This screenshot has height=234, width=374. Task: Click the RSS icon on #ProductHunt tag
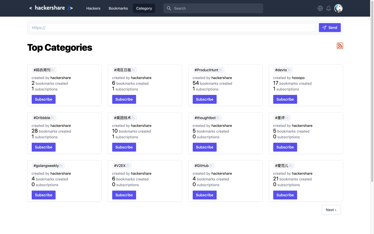(221, 70)
